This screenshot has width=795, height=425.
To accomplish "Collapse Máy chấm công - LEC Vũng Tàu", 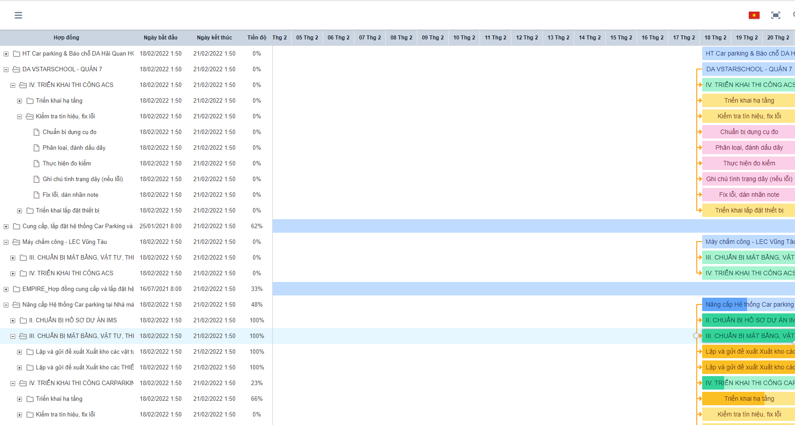I will [x=6, y=242].
